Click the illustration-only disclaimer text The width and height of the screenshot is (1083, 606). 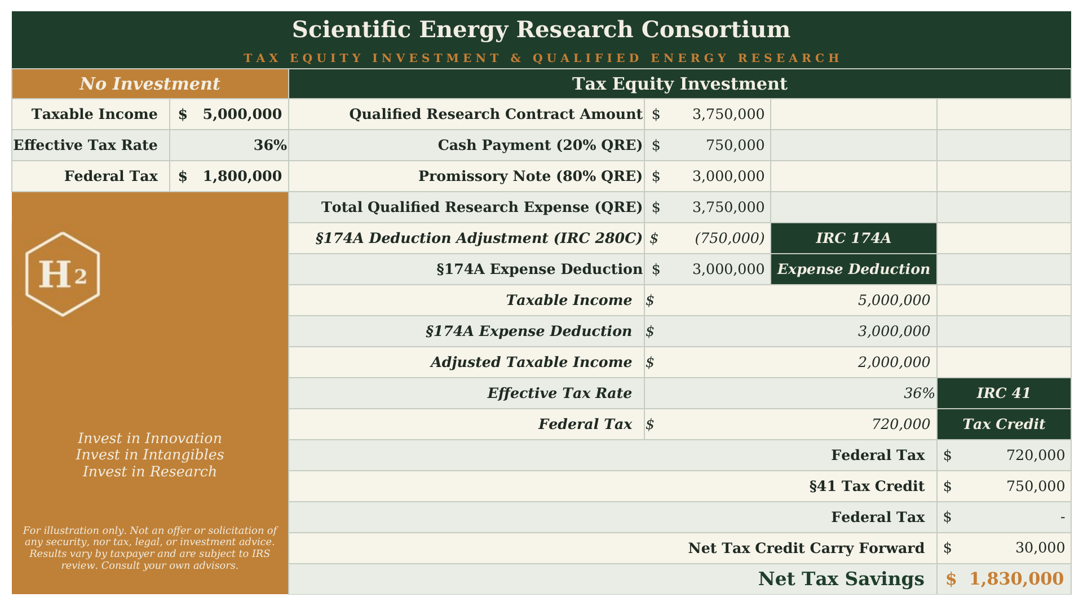tap(150, 548)
